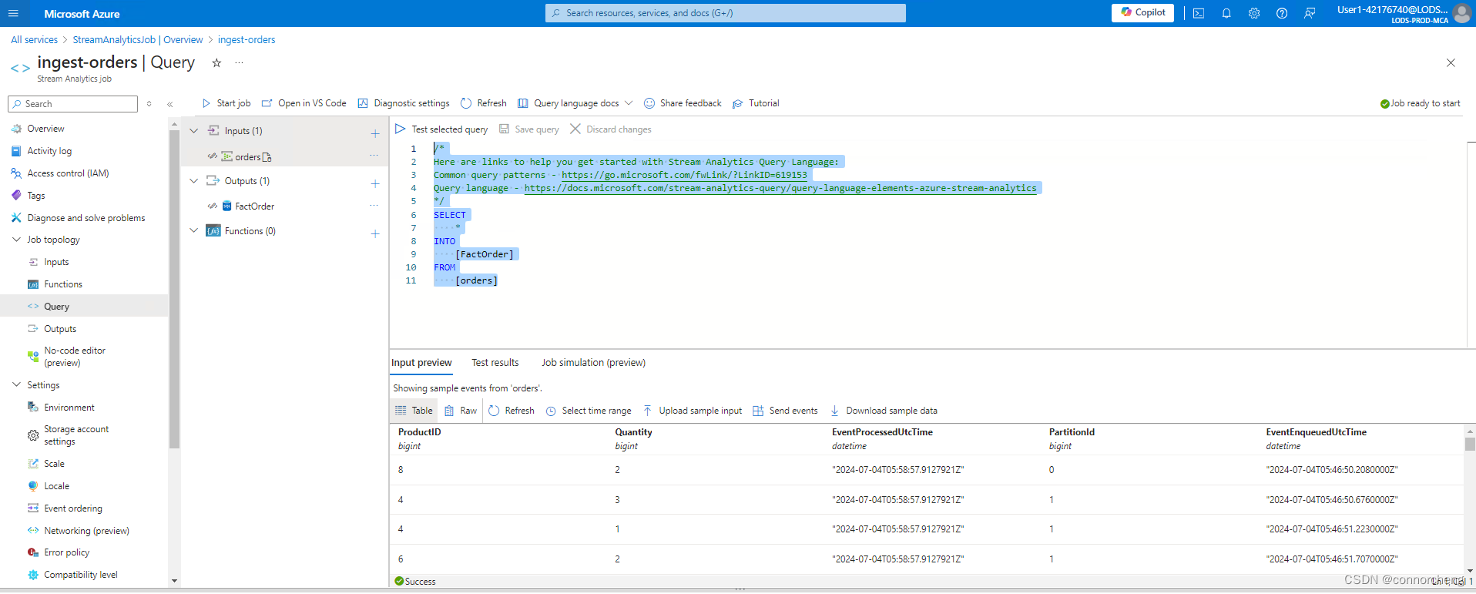The width and height of the screenshot is (1476, 594).
Task: Open Diagnostic settings
Action: tap(404, 103)
